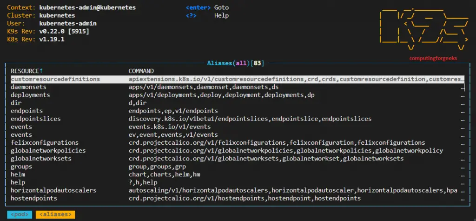Click the K9s ASCII logo

[x=424, y=29]
